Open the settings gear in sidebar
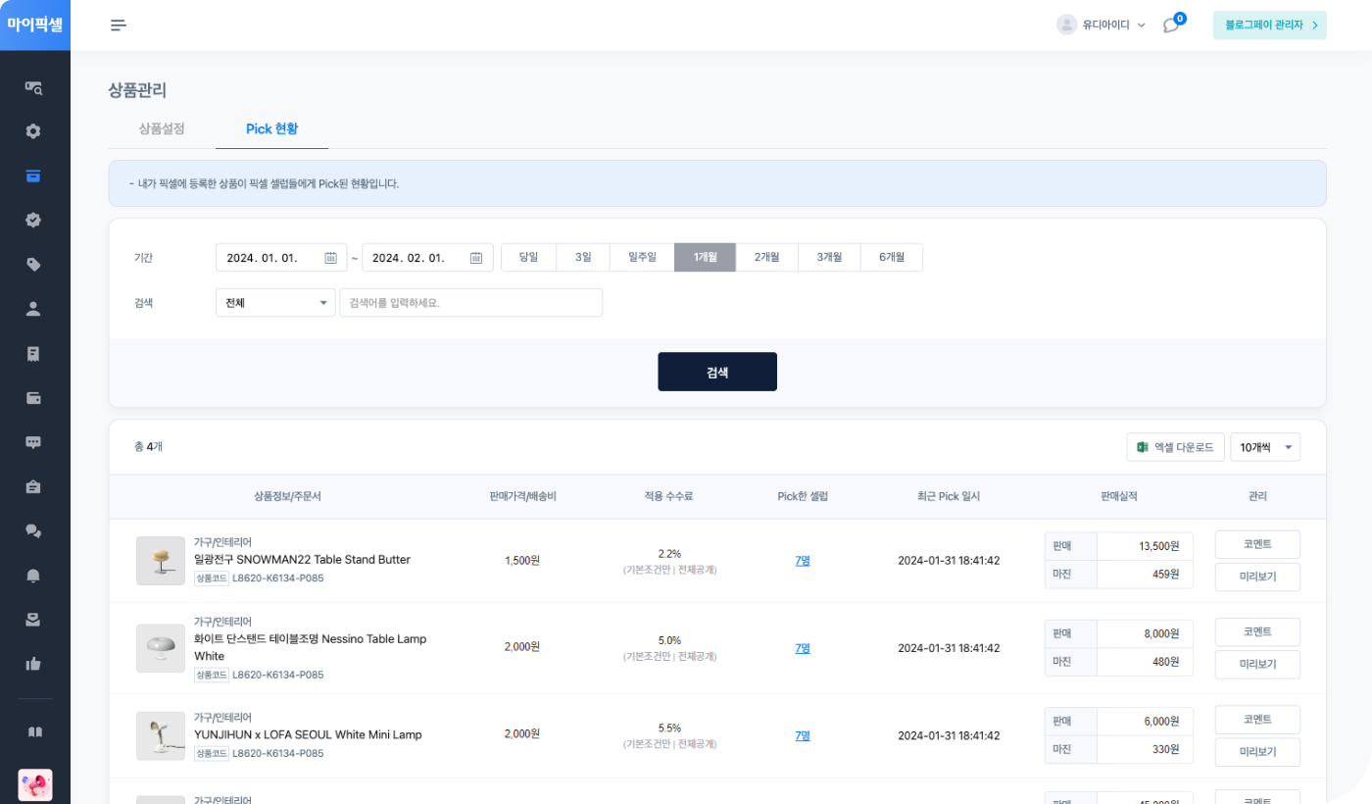This screenshot has width=1372, height=804. pos(33,131)
